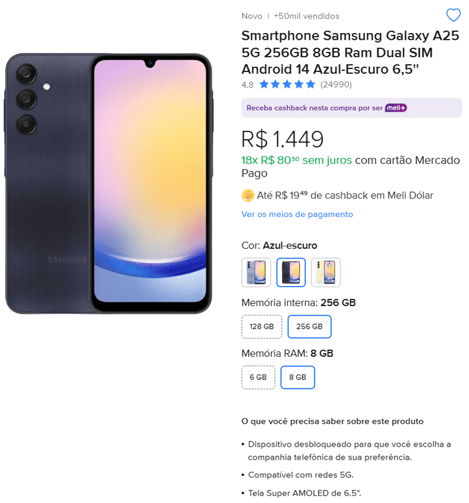
Task: Add product to favorites with heart icon
Action: click(453, 15)
